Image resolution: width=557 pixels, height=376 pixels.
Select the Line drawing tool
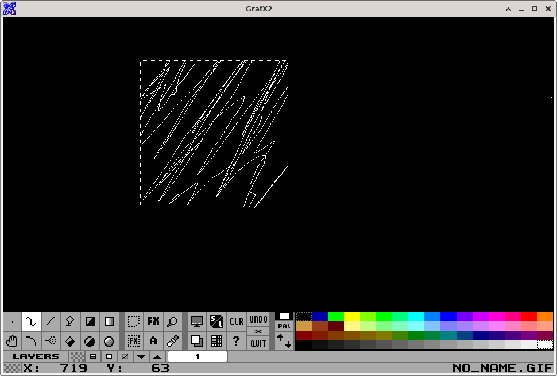tap(51, 321)
